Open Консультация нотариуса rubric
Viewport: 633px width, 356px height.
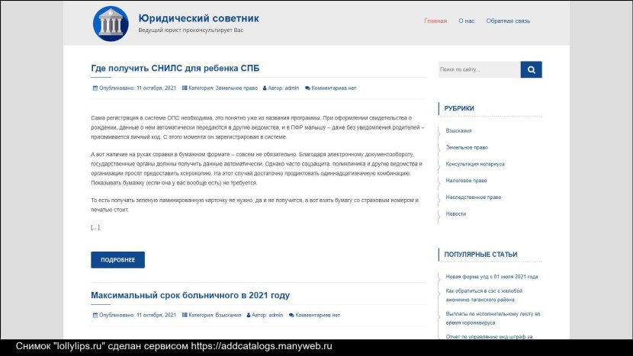[475, 164]
